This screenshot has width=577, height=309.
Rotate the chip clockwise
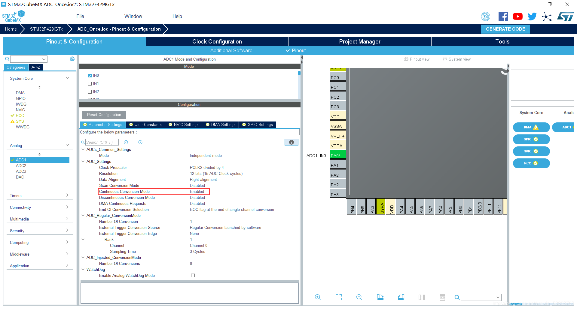pos(380,297)
